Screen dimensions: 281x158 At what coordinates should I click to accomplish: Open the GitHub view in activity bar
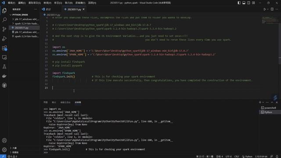click(4, 85)
